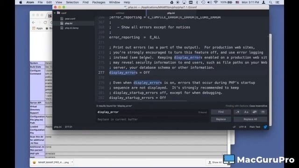Toggle the whole word find option
Image resolution: width=299 pixels, height=168 pixels.
263,112
